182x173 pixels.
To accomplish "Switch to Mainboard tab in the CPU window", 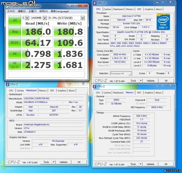I will coord(118,9).
